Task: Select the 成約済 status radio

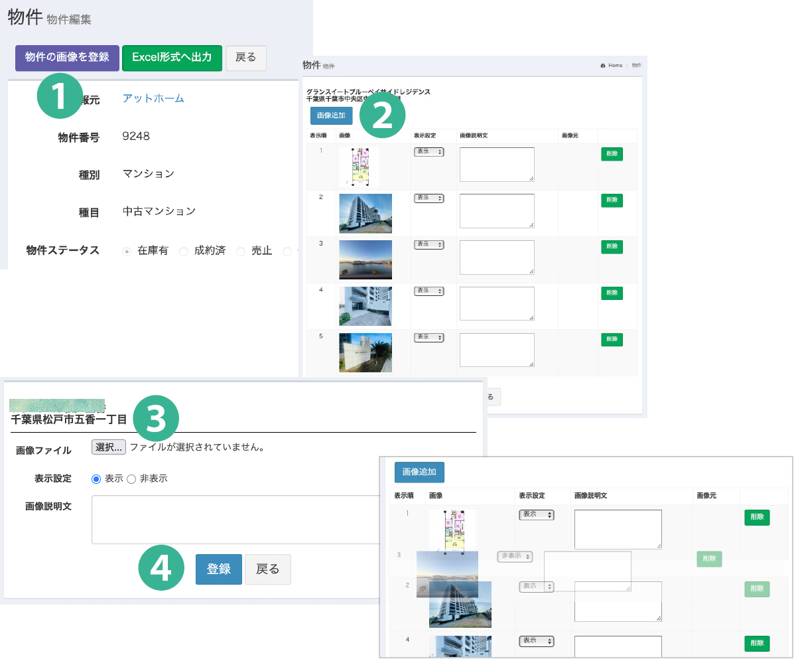Action: pos(184,252)
